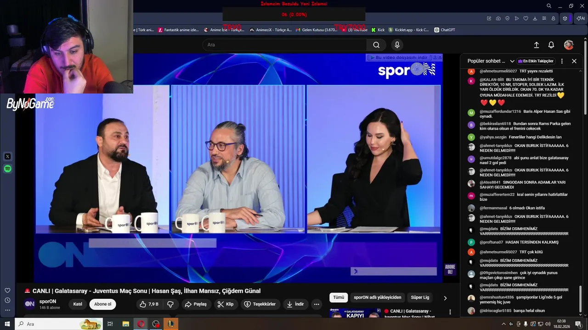Click the Bu video dosyasını indir overlay
This screenshot has height=330, width=588.
[399, 58]
